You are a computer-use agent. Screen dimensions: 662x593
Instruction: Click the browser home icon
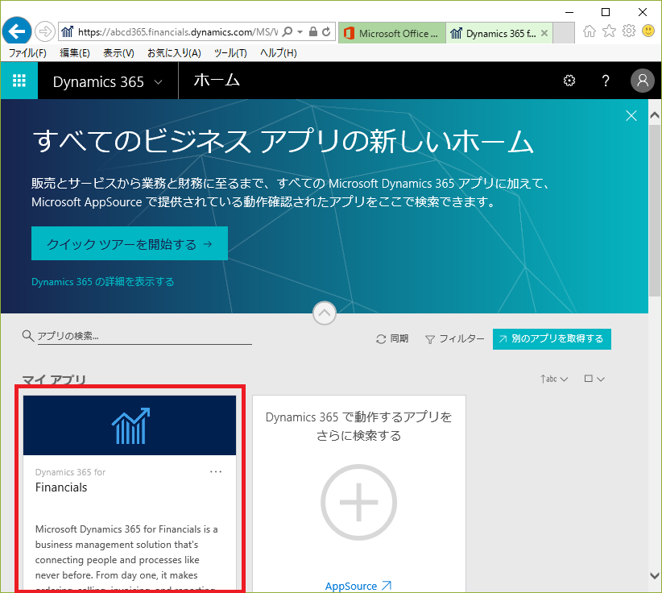tap(590, 31)
